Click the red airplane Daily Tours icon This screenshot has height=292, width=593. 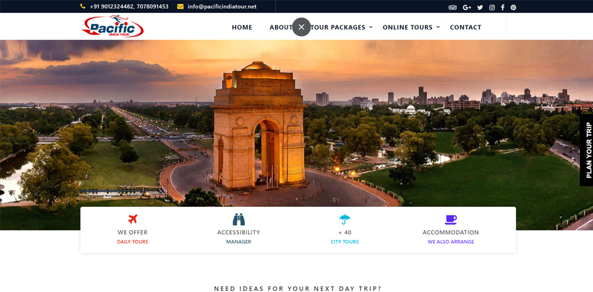point(132,219)
